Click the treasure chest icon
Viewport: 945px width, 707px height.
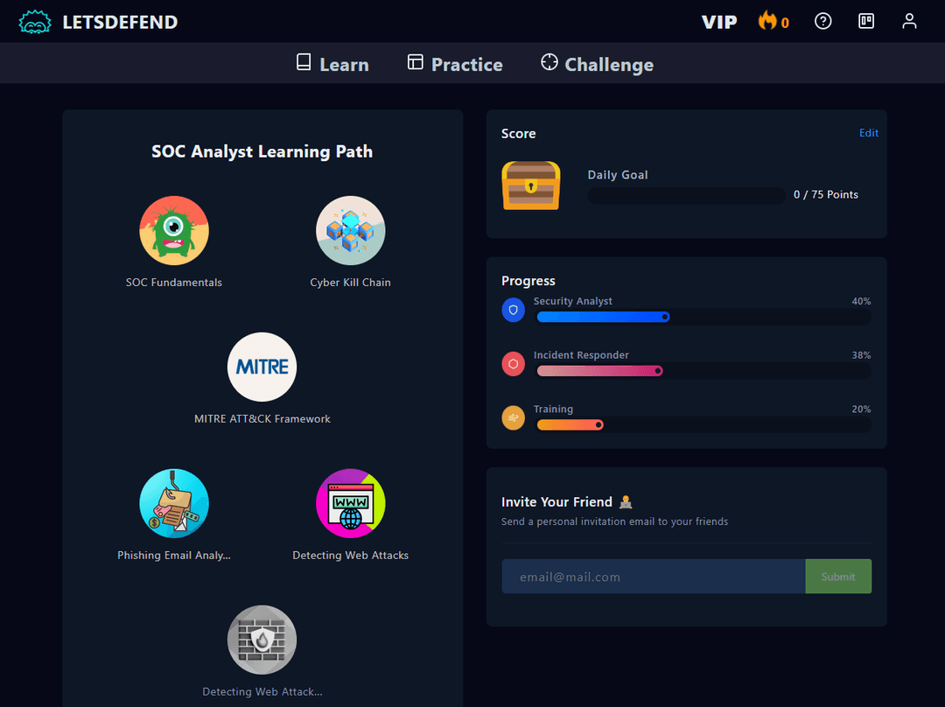(531, 185)
